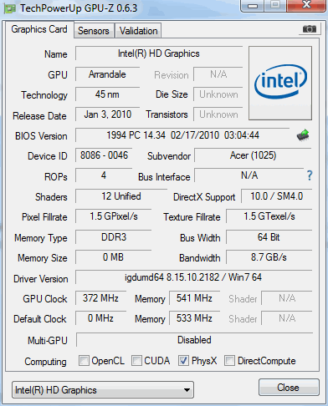Select the Name field showing Intel(R) HD Graphics
Viewport: 328px width, 406px height.
[x=159, y=53]
